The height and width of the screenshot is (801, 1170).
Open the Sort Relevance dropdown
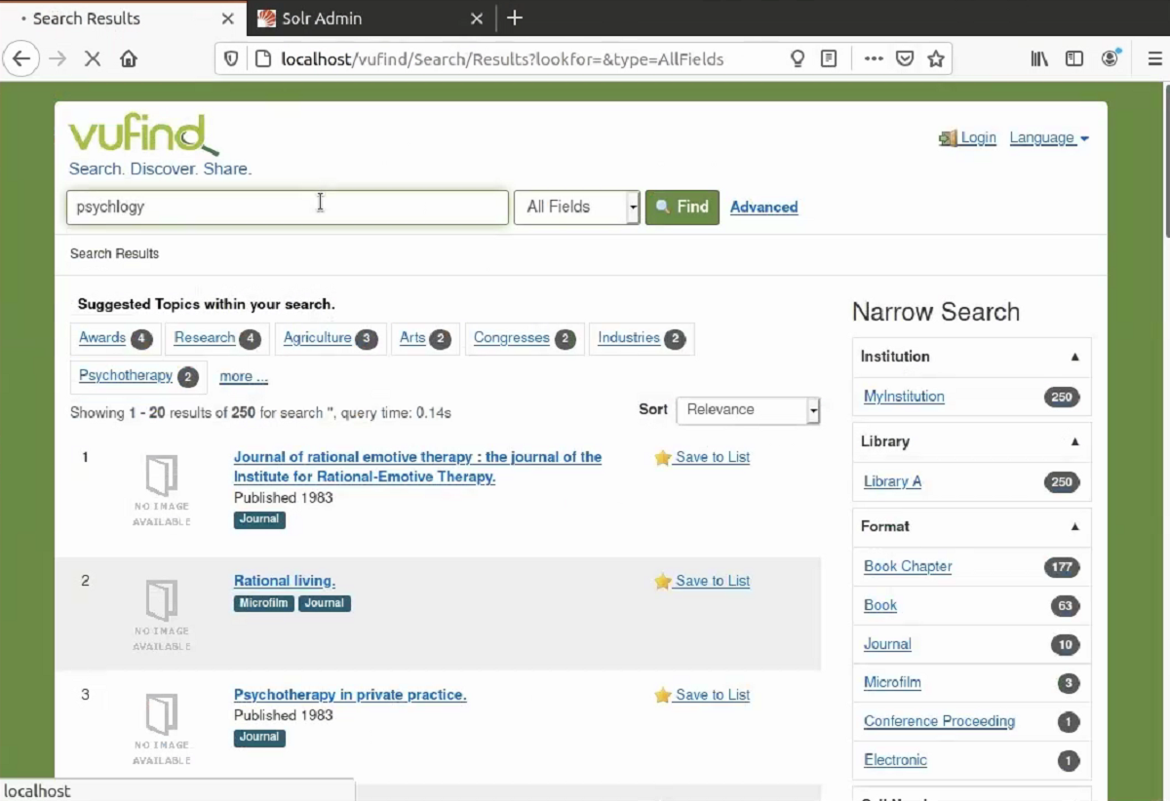[x=748, y=410]
